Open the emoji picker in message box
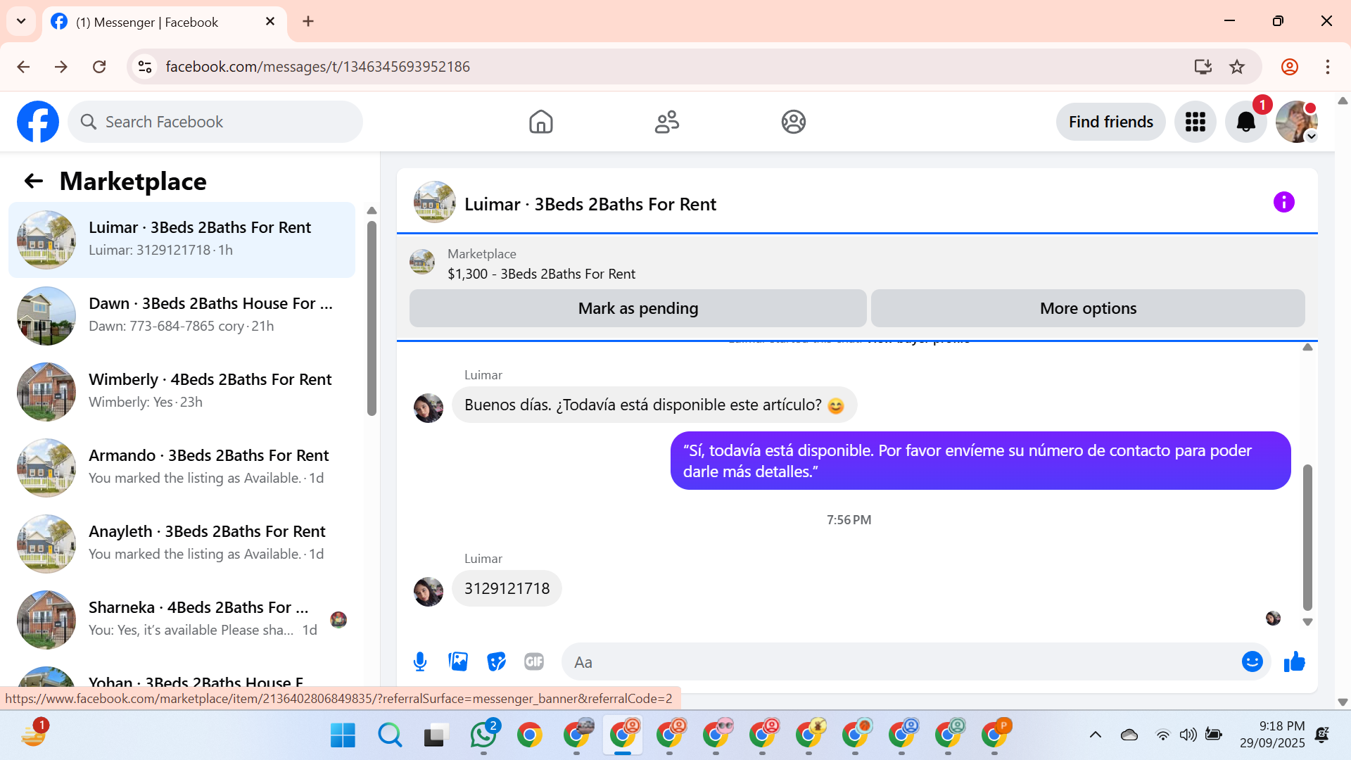Image resolution: width=1351 pixels, height=760 pixels. click(1252, 661)
